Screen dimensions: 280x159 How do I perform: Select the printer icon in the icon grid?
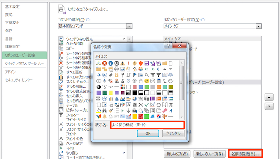[117, 69]
